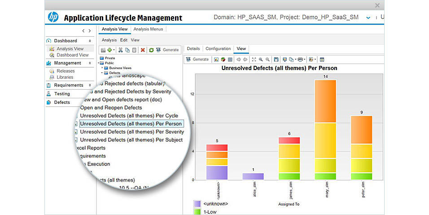429x215 pixels.
Task: Click the zoom in magnifier icon
Action: pos(261,59)
